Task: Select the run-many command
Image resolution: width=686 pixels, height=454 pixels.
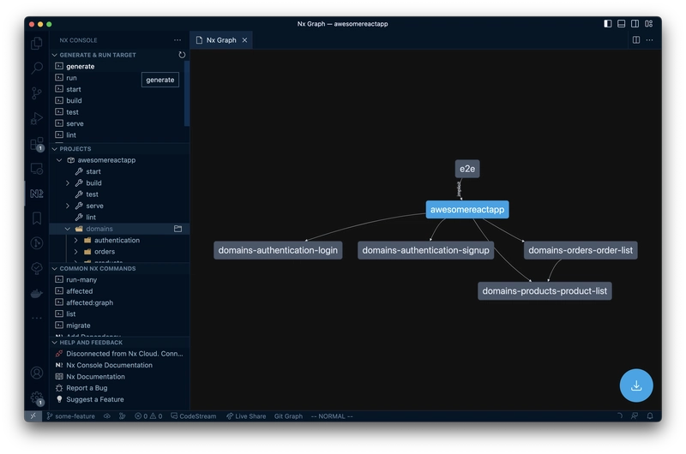Action: (119, 279)
